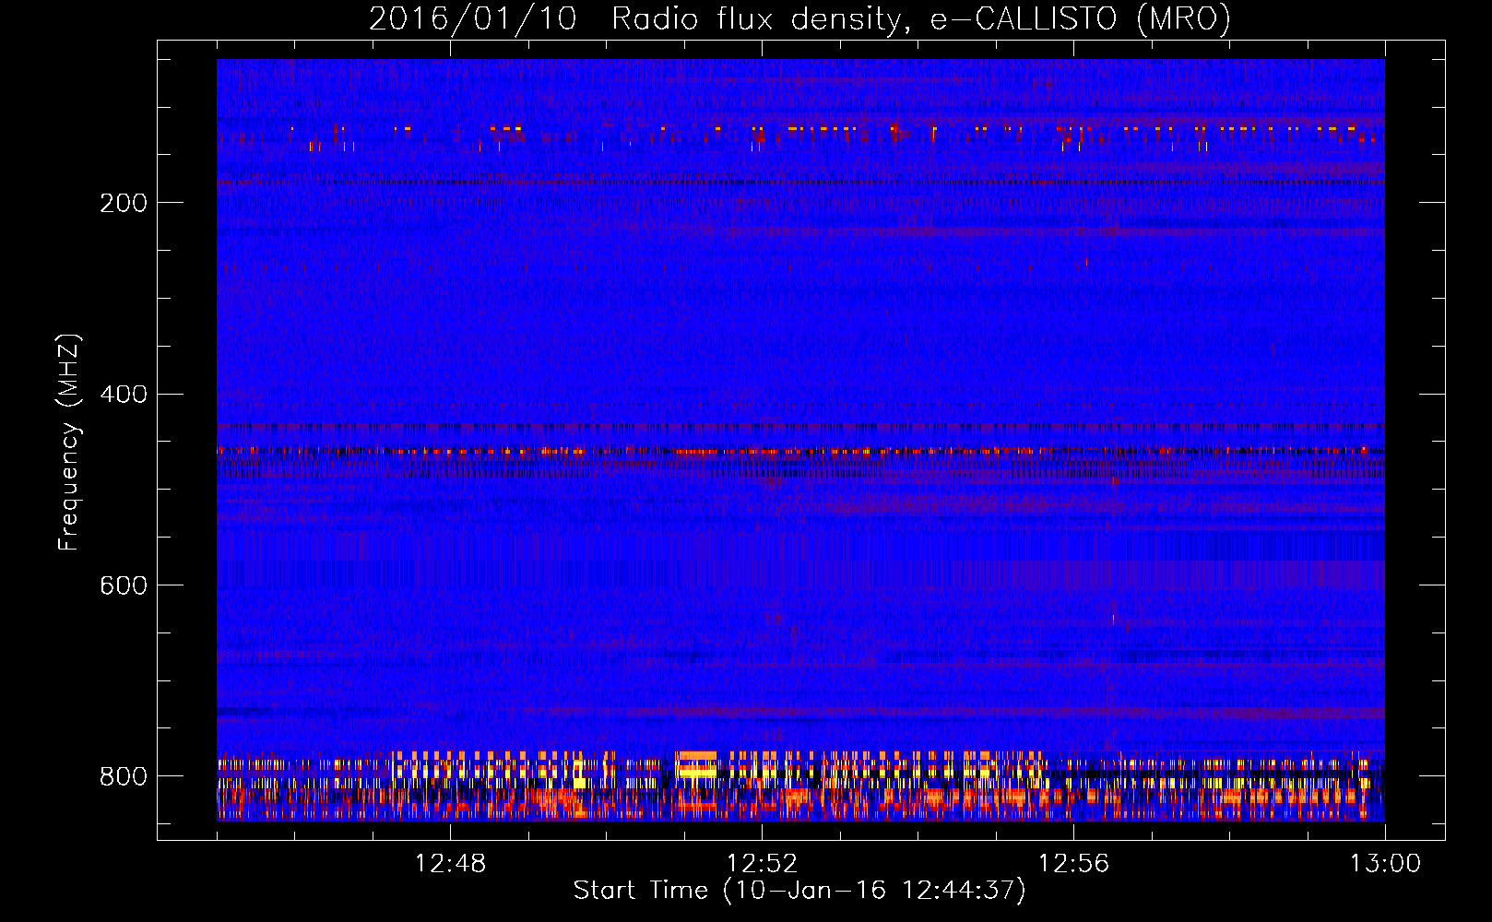1492x922 pixels.
Task: Click the 400 frequency tick label
Action: 124,395
